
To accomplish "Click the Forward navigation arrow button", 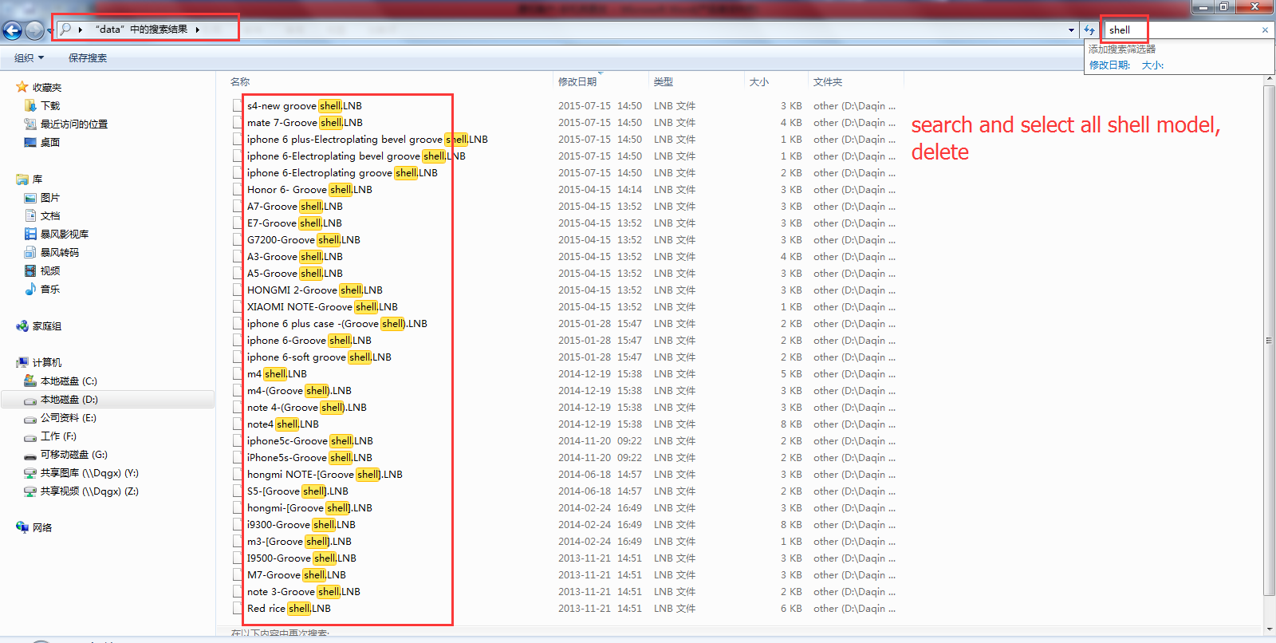I will click(34, 30).
